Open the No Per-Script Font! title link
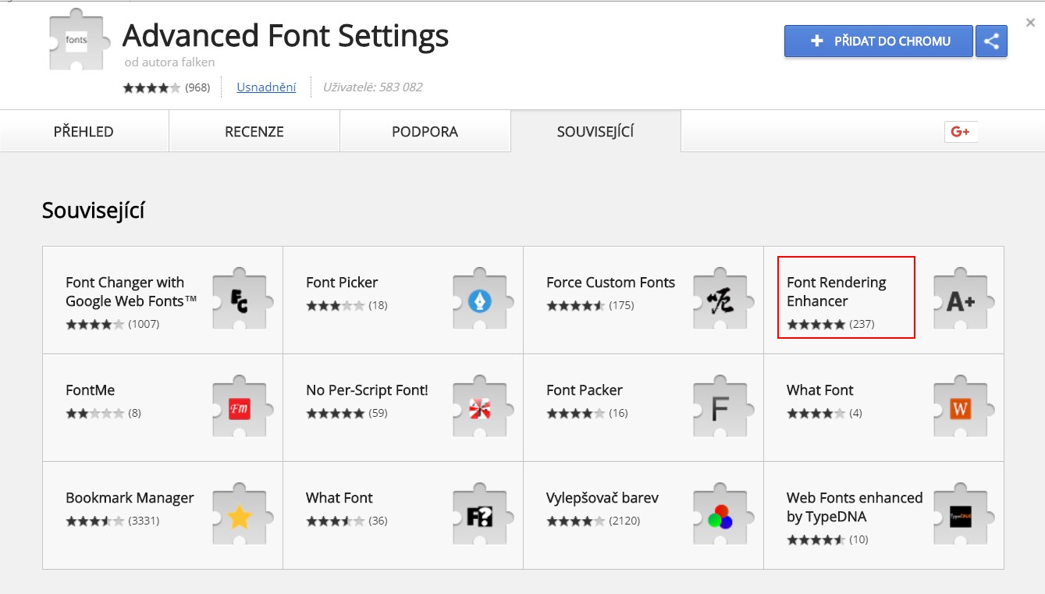This screenshot has width=1045, height=594. click(367, 390)
